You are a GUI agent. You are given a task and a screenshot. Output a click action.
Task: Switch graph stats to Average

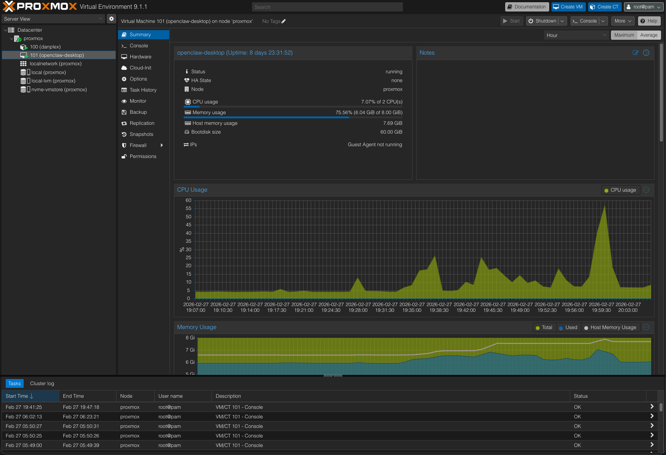pyautogui.click(x=648, y=35)
